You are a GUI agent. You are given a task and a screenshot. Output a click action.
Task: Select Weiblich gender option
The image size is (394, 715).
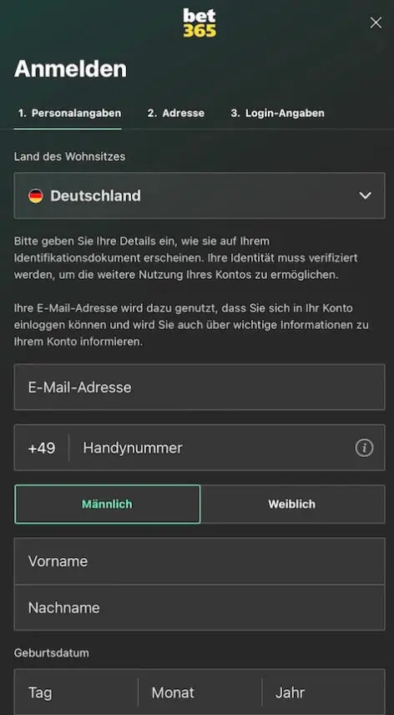(292, 504)
